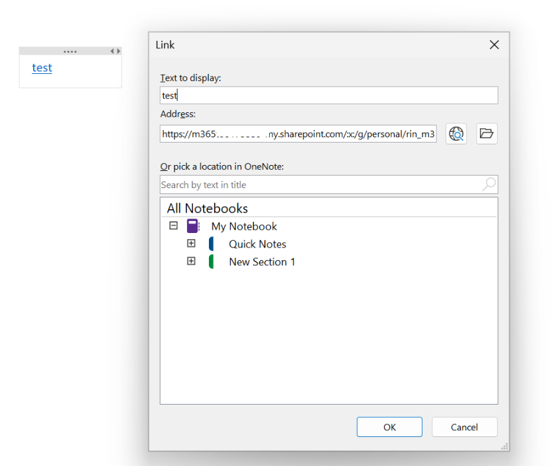The height and width of the screenshot is (466, 552).
Task: Collapse the My Notebook tree node
Action: (x=174, y=225)
